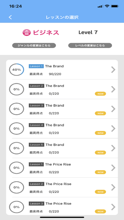Tap the back arrow in header
Image resolution: width=124 pixels, height=220 pixels.
[10, 17]
